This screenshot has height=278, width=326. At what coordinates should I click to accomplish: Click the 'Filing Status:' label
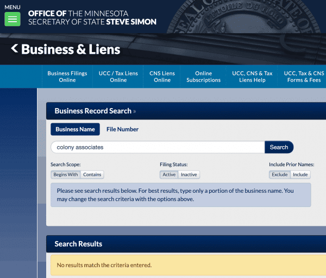174,165
